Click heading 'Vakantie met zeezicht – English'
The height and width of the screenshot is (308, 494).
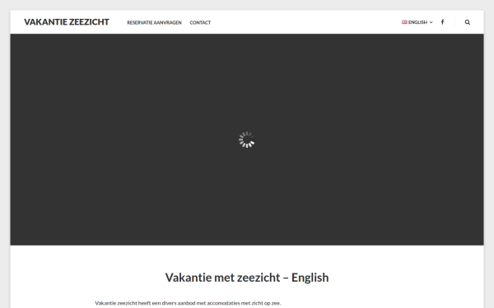point(247,278)
